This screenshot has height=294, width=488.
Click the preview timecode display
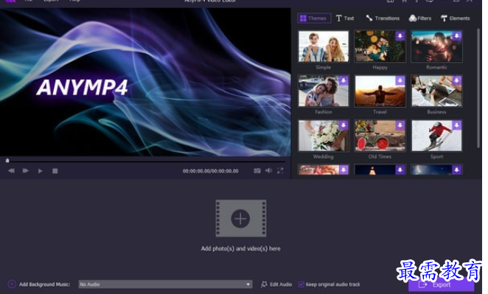pos(211,171)
